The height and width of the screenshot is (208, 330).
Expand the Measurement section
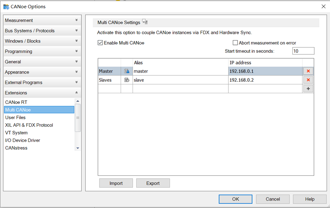[42, 20]
